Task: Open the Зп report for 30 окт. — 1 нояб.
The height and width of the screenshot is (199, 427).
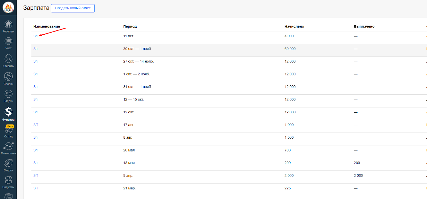Action: pos(35,49)
